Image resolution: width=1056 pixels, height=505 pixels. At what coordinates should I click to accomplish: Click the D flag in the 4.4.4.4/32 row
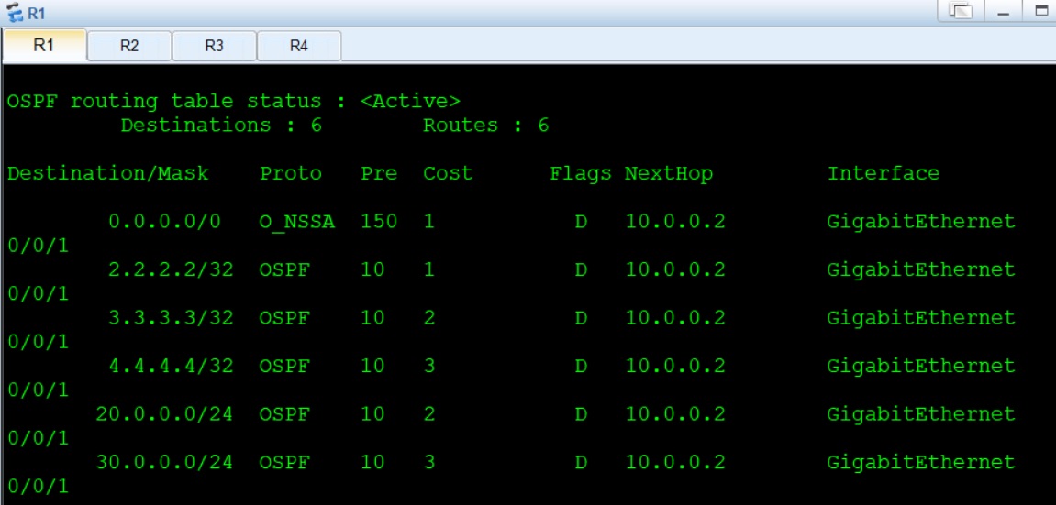tap(581, 366)
